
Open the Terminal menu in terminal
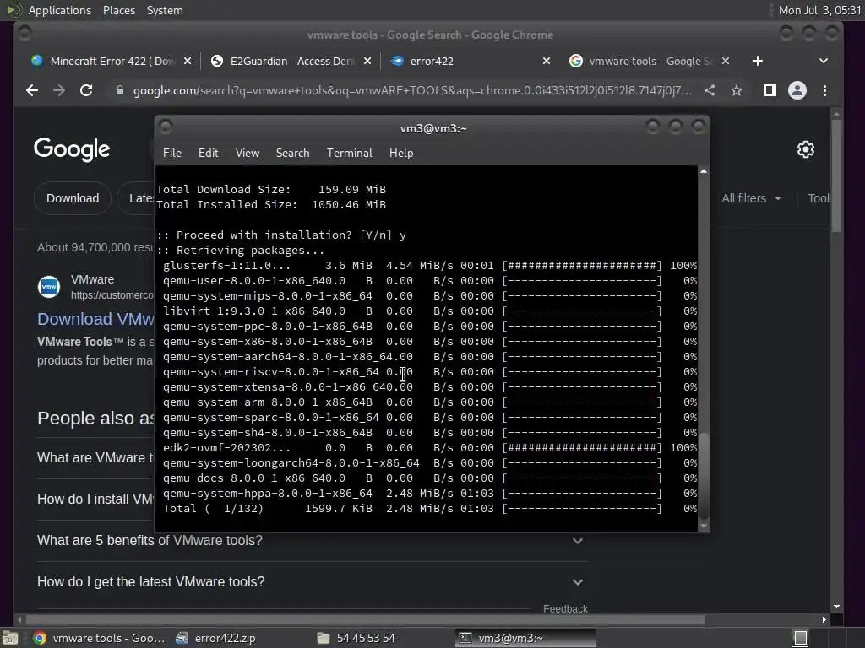(x=349, y=154)
